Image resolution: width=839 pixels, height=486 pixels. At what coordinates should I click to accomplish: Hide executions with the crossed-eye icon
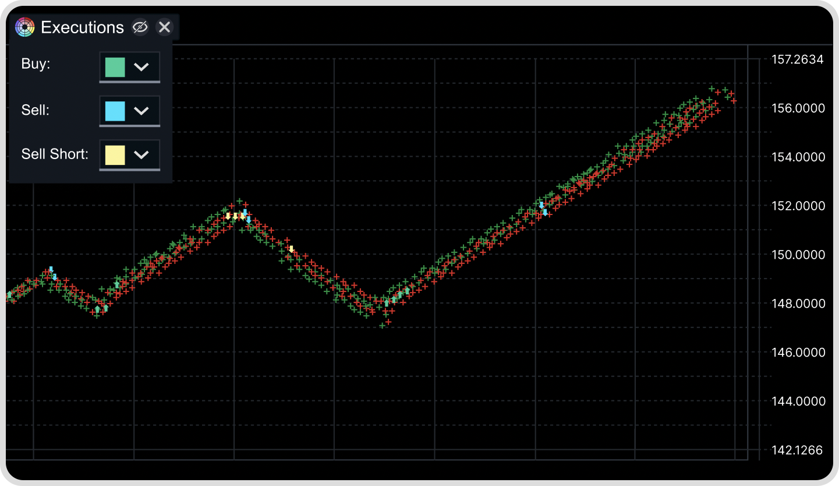[140, 27]
